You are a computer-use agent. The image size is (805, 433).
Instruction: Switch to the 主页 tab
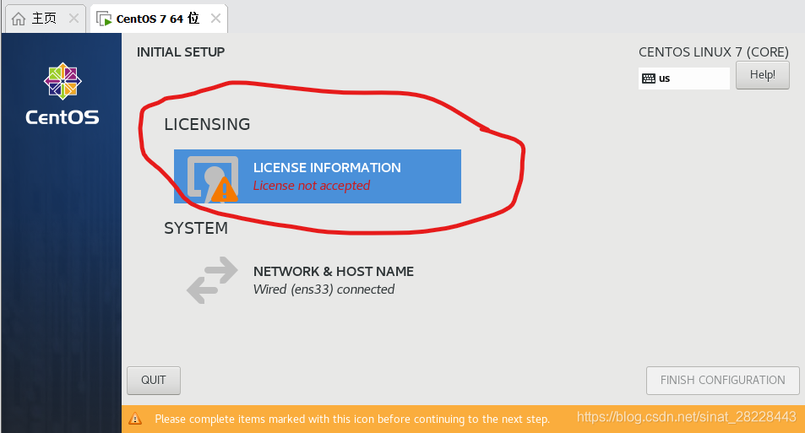tap(44, 19)
